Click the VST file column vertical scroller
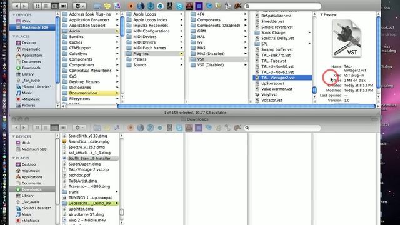The width and height of the screenshot is (400, 225). (x=314, y=90)
